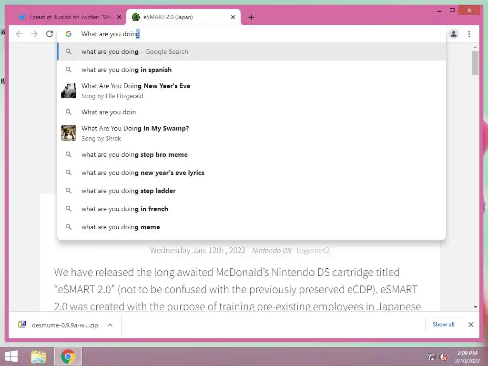Choose 'what are you doing in spanish' suggestion
This screenshot has width=488, height=366.
(x=252, y=70)
